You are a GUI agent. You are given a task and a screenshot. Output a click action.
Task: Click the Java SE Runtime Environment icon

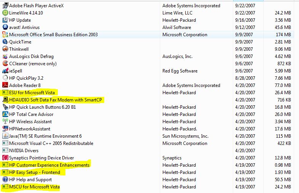pyautogui.click(x=5, y=136)
